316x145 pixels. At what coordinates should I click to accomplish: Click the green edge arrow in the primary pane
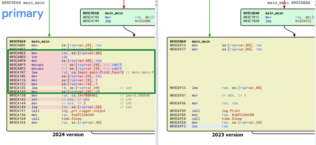(x=49, y=19)
